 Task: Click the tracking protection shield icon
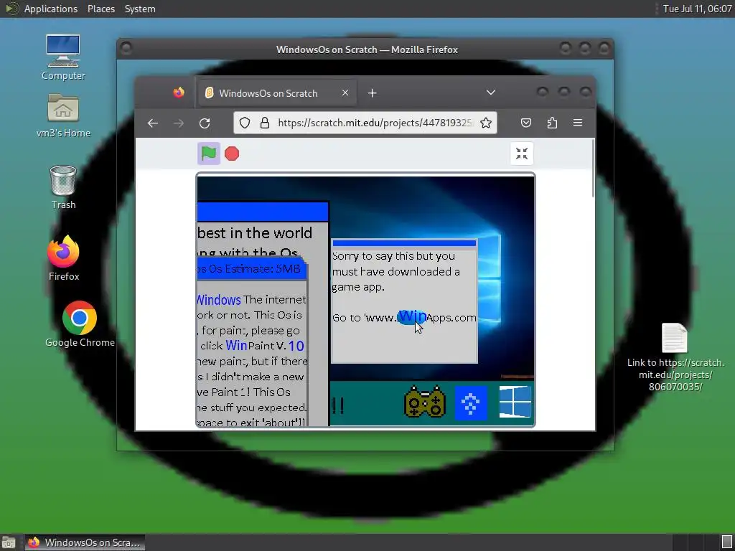(x=245, y=123)
